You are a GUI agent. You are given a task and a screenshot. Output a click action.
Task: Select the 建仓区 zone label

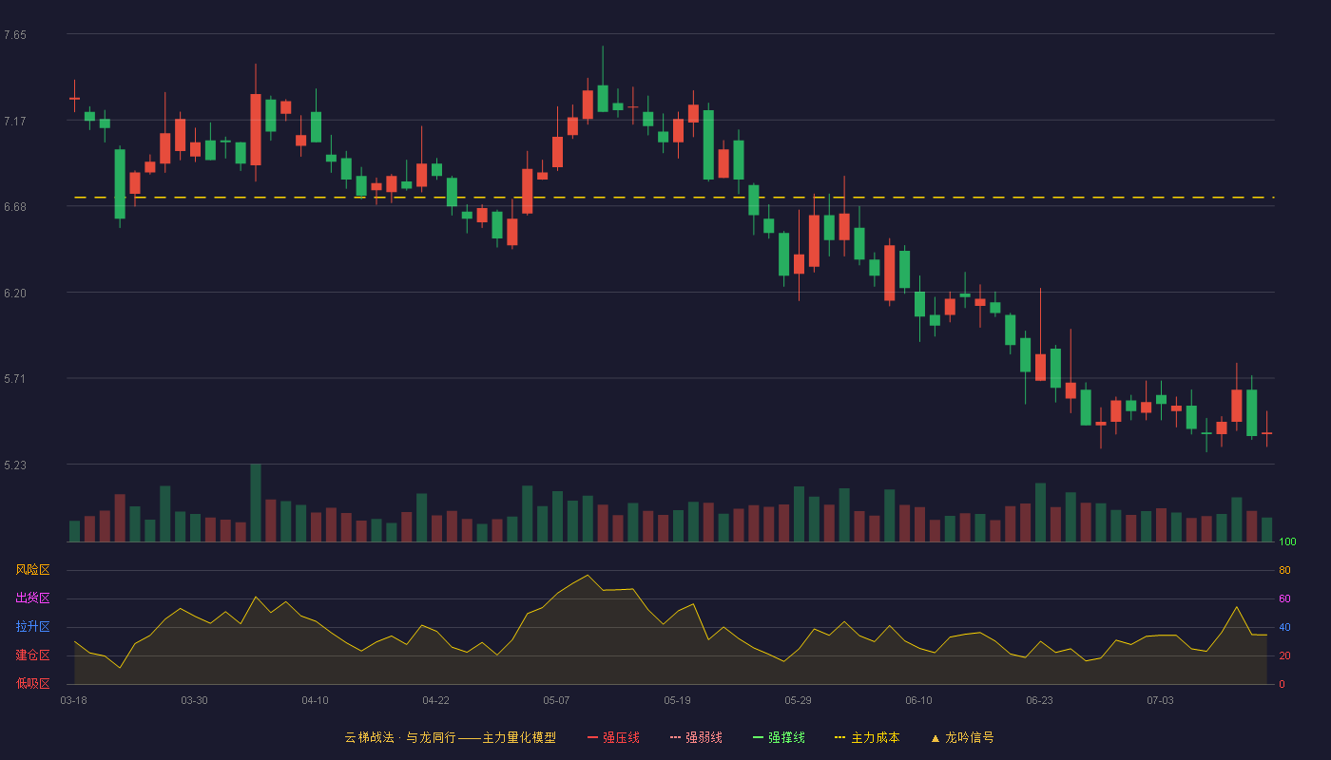[32, 655]
